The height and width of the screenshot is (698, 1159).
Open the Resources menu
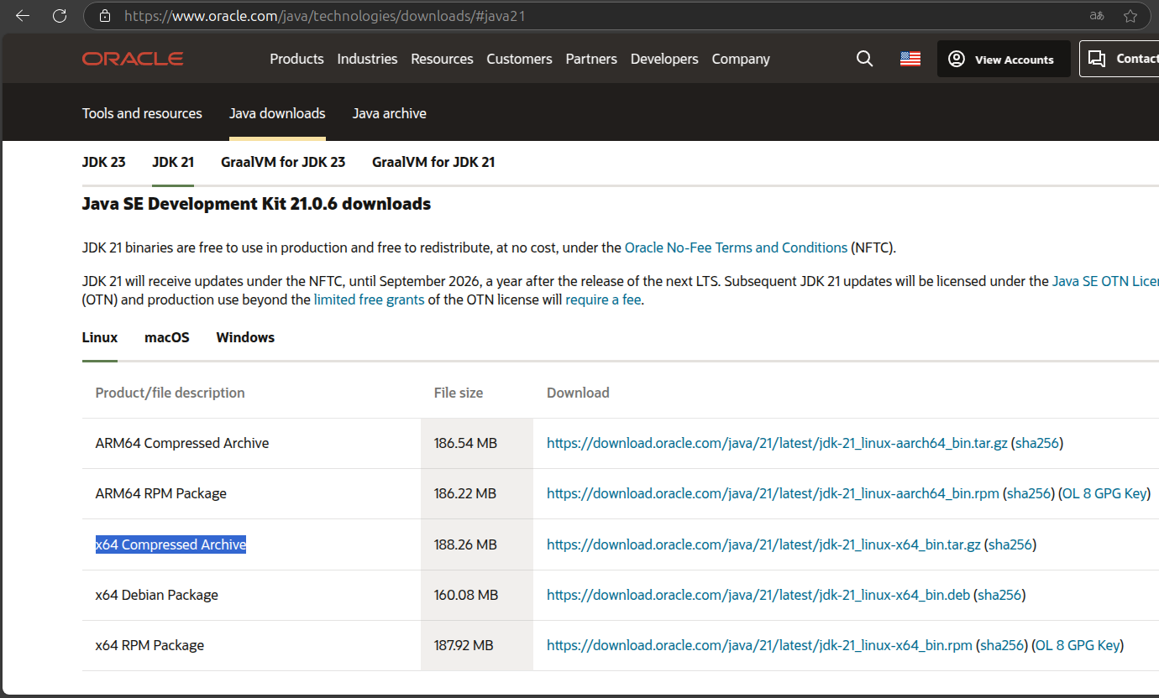pos(442,59)
